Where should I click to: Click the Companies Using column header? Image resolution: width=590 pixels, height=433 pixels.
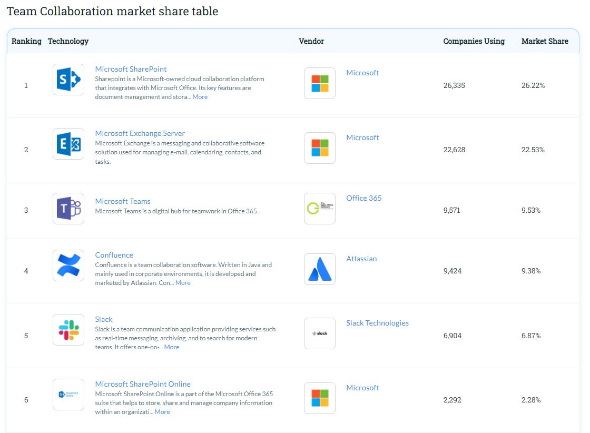(x=474, y=41)
